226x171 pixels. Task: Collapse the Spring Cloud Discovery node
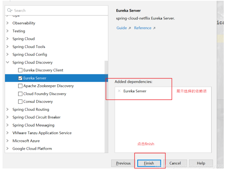(8, 62)
